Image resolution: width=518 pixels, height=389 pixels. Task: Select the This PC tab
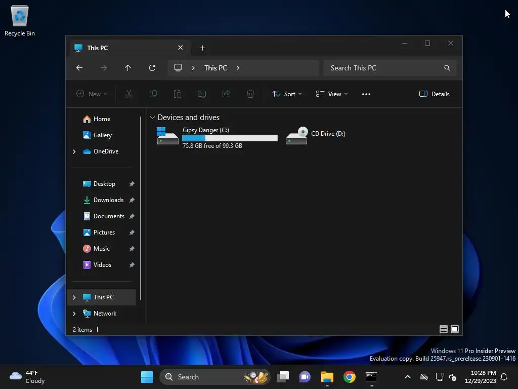(130, 48)
